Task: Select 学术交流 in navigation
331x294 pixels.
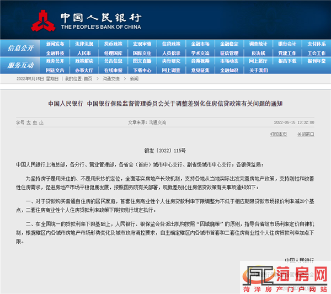Action: [x=200, y=53]
